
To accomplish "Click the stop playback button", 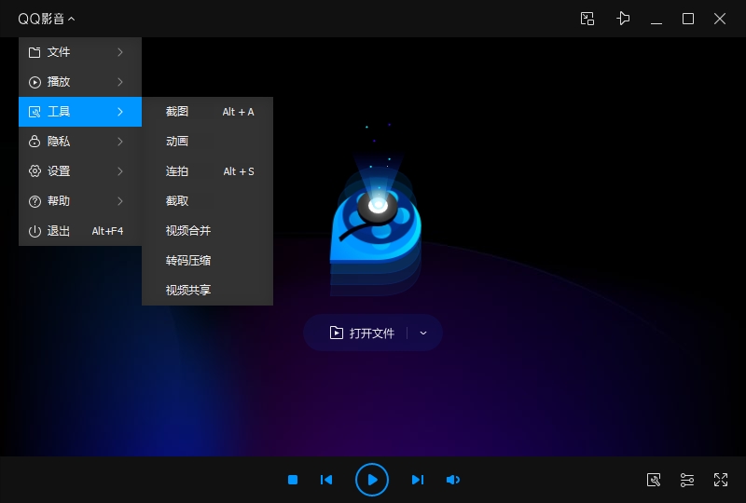I will coord(293,480).
